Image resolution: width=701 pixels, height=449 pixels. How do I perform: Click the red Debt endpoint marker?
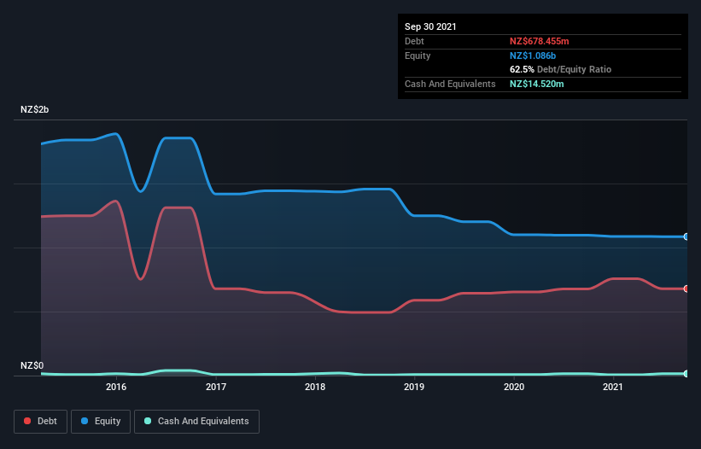coord(686,289)
